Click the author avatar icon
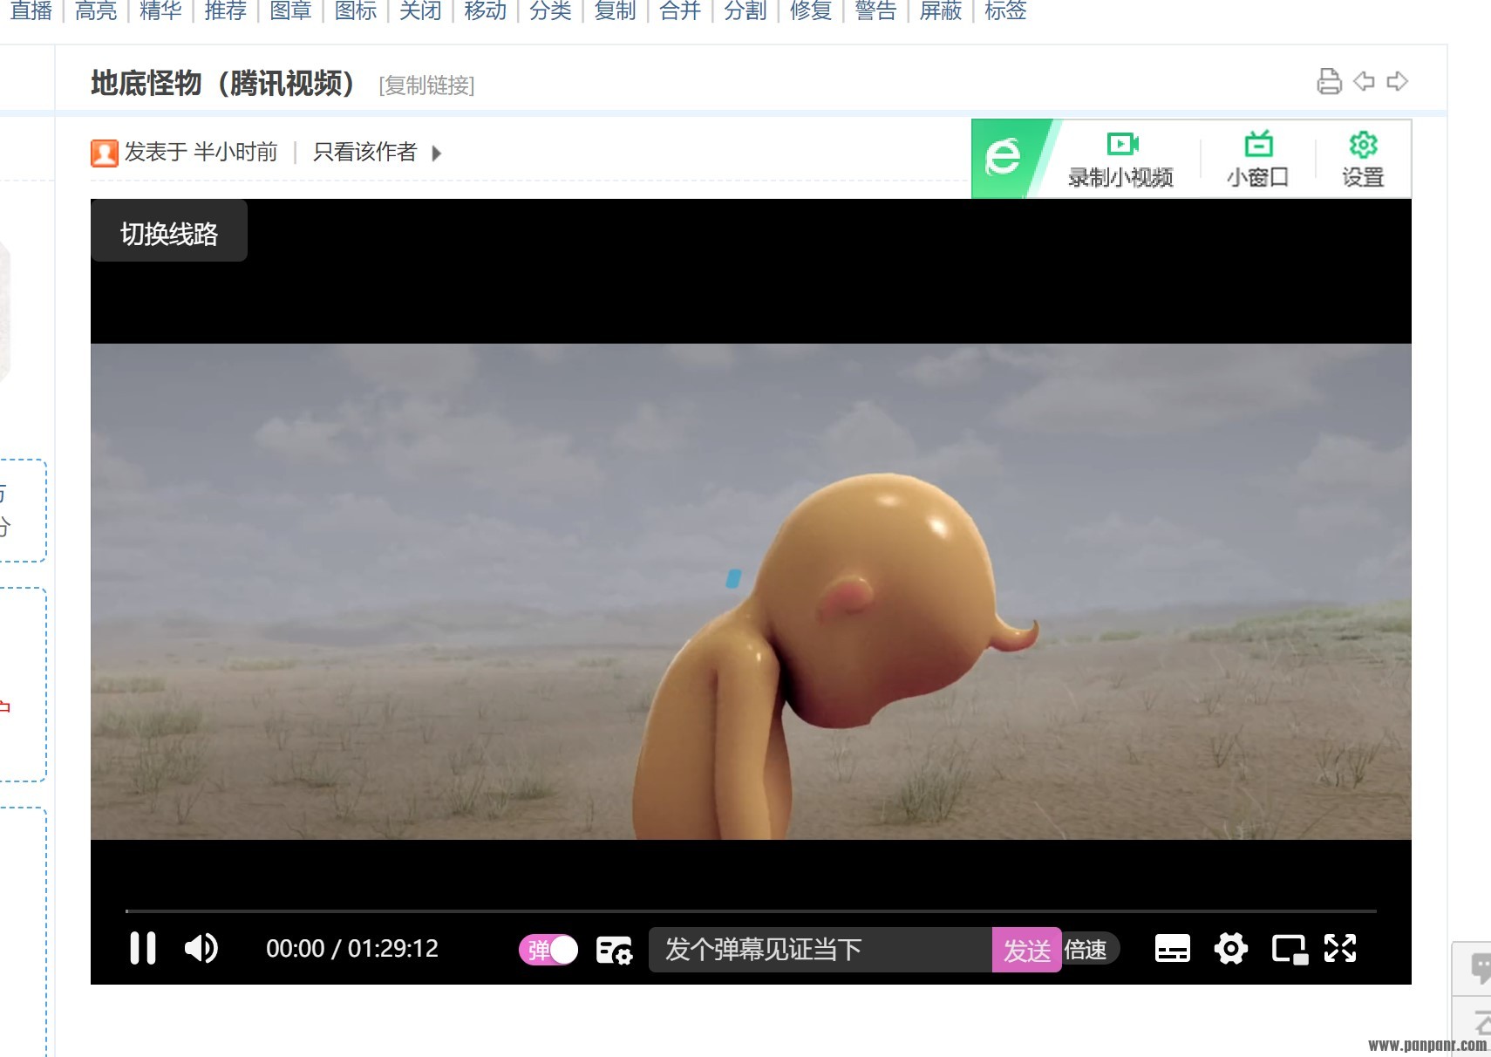This screenshot has width=1491, height=1057. coord(105,153)
